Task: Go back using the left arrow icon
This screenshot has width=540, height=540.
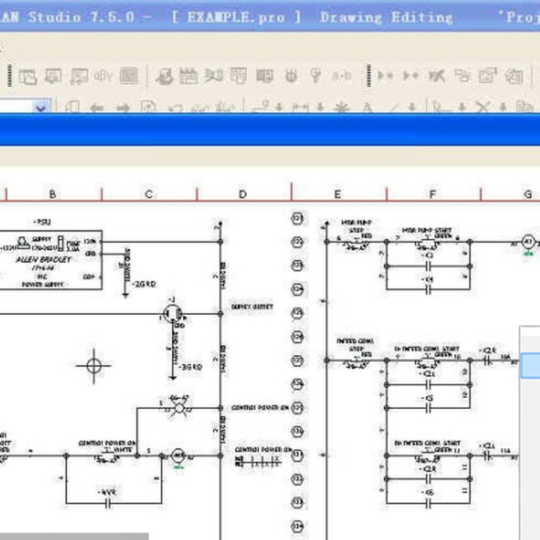Action: pos(96,108)
